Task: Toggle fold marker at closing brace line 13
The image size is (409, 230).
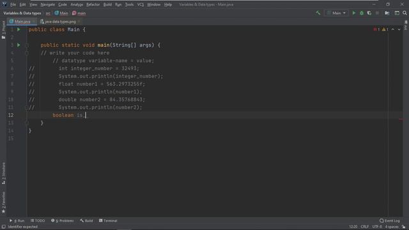Action: pyautogui.click(x=27, y=123)
